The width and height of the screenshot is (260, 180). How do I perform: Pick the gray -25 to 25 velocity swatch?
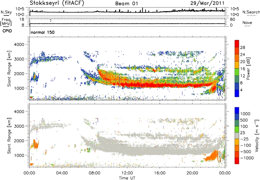(x=237, y=135)
